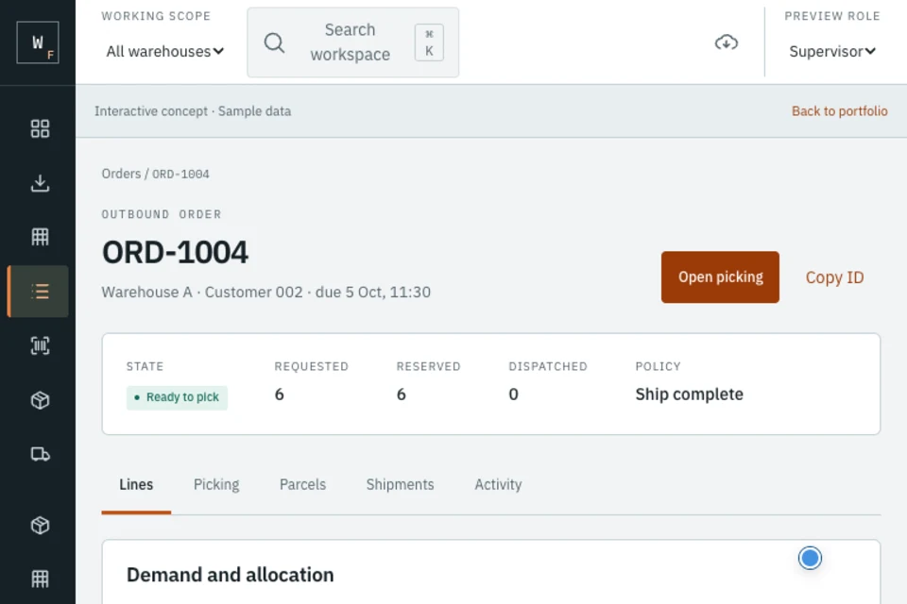
Task: Switch to the Picking tab
Action: [x=216, y=484]
